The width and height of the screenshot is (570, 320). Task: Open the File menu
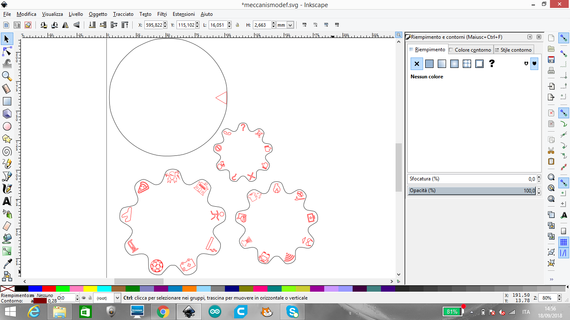tap(7, 14)
